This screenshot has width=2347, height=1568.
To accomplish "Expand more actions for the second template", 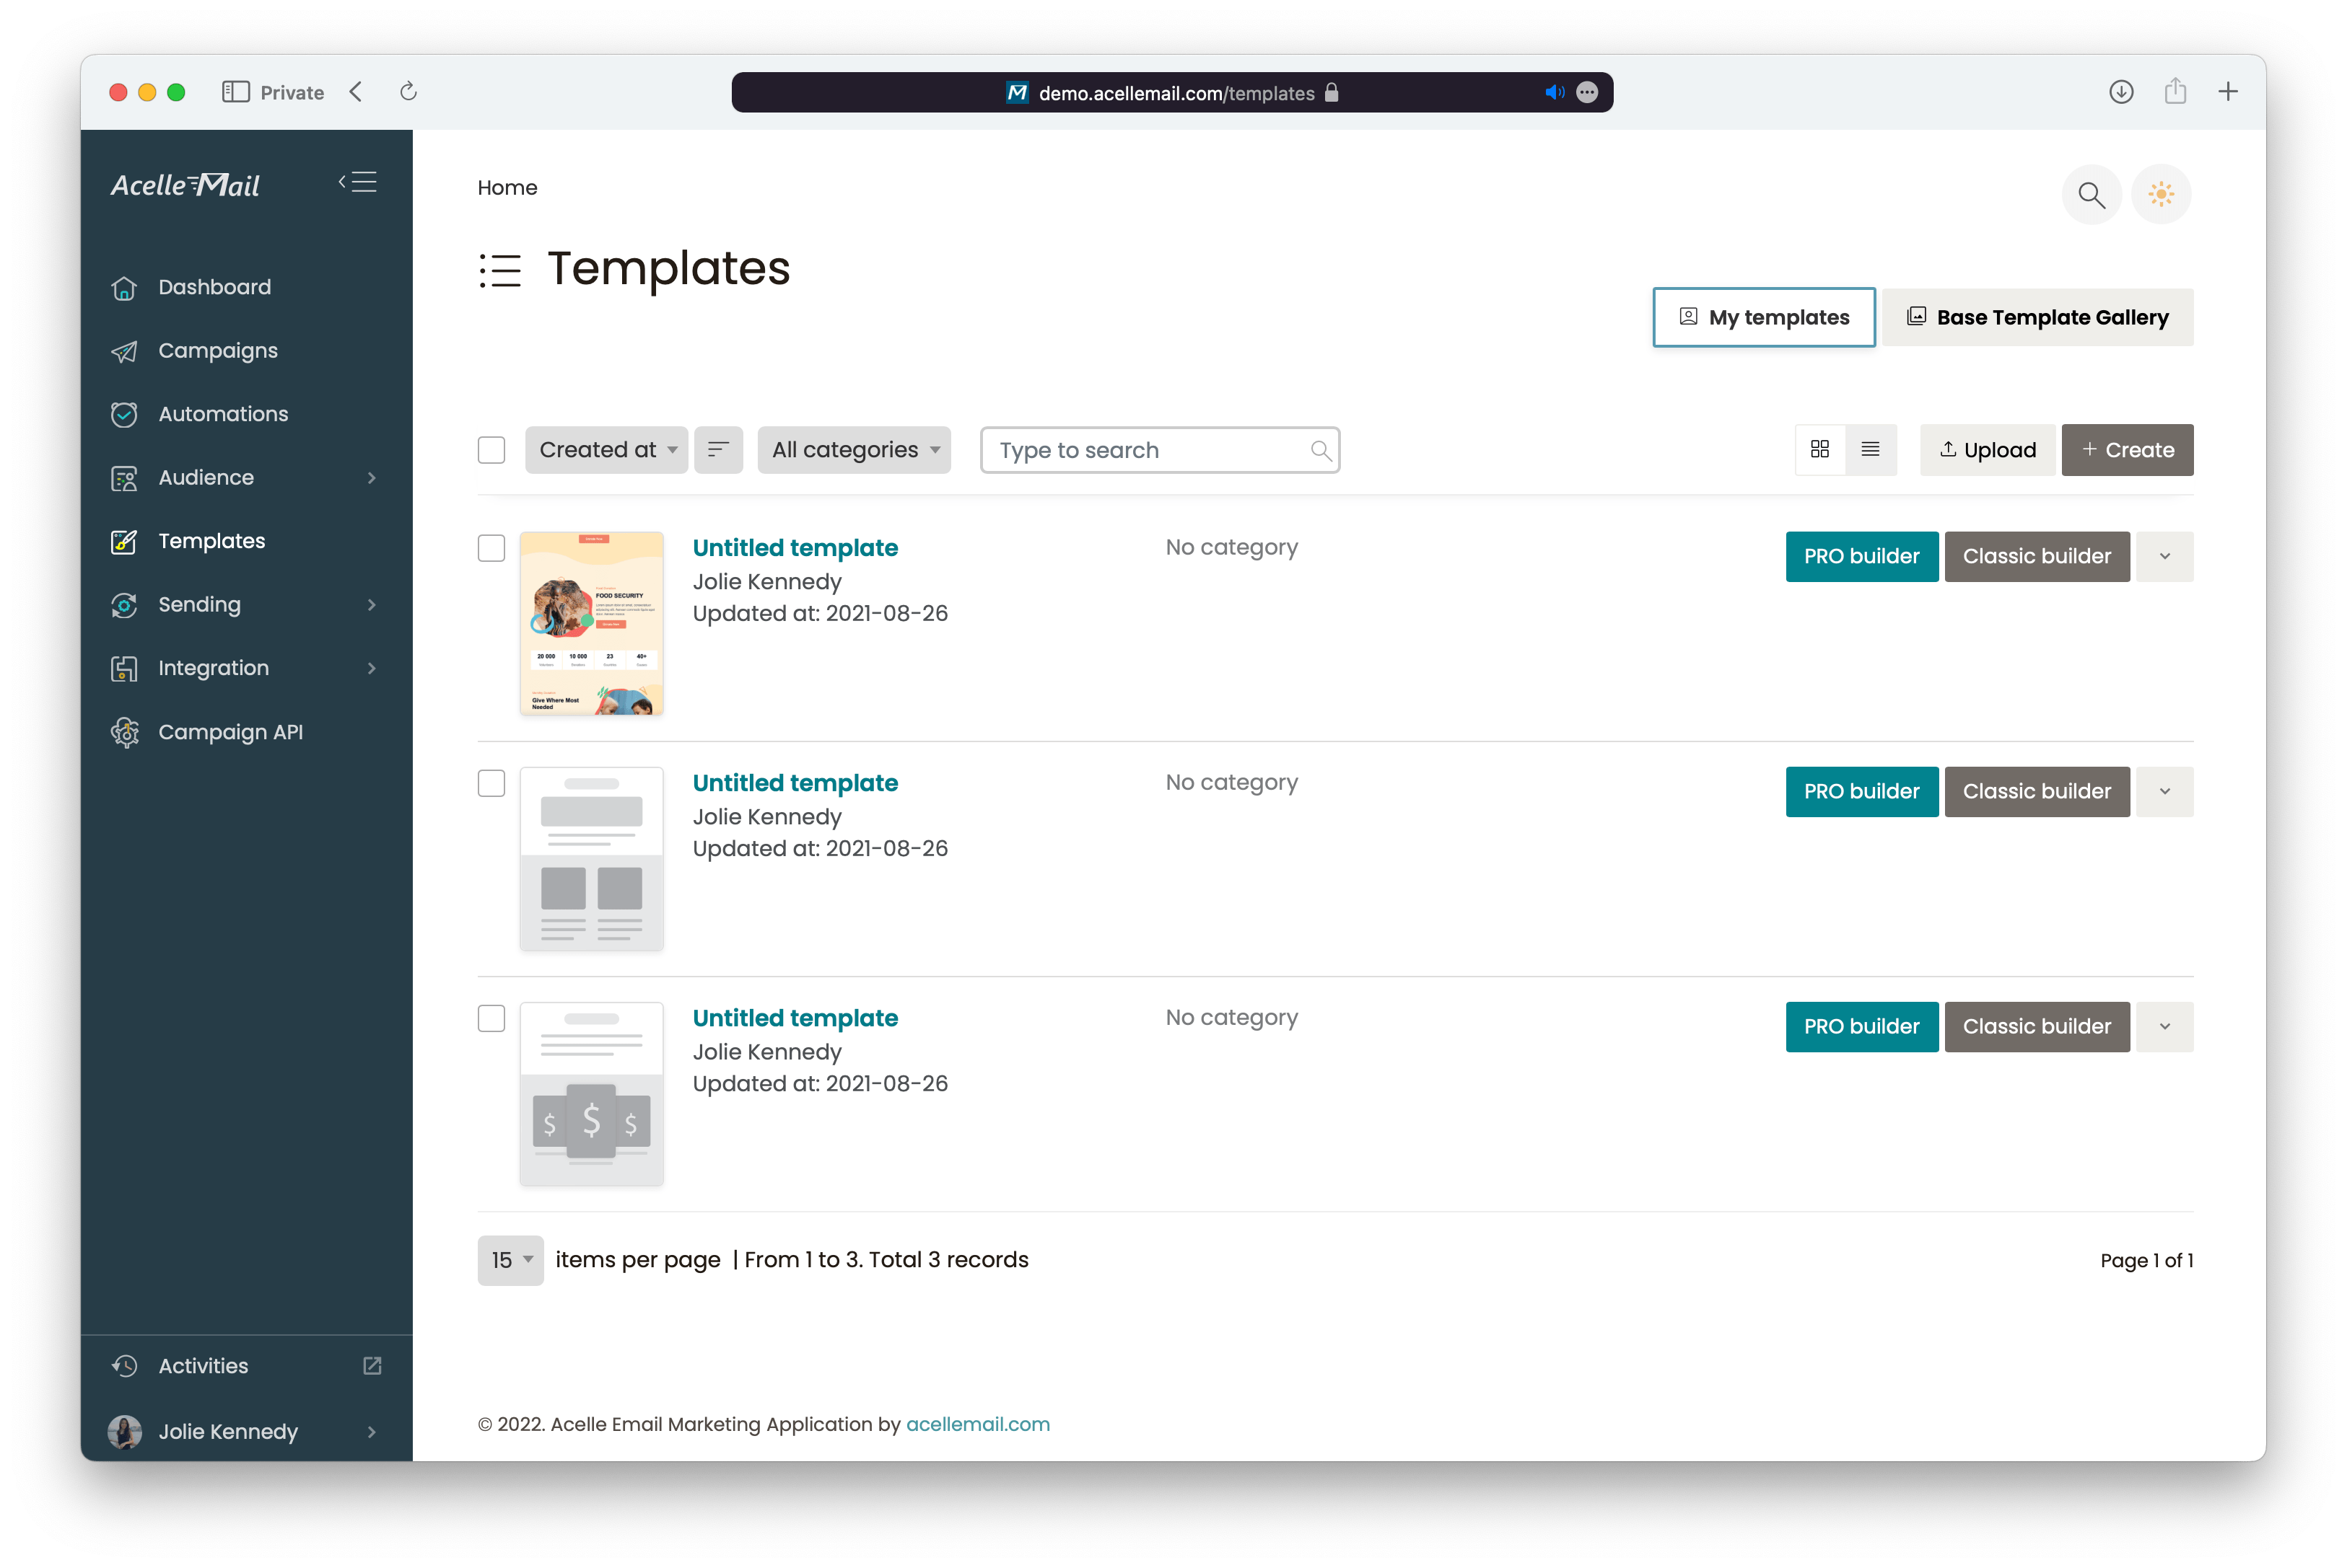I will pyautogui.click(x=2165, y=792).
